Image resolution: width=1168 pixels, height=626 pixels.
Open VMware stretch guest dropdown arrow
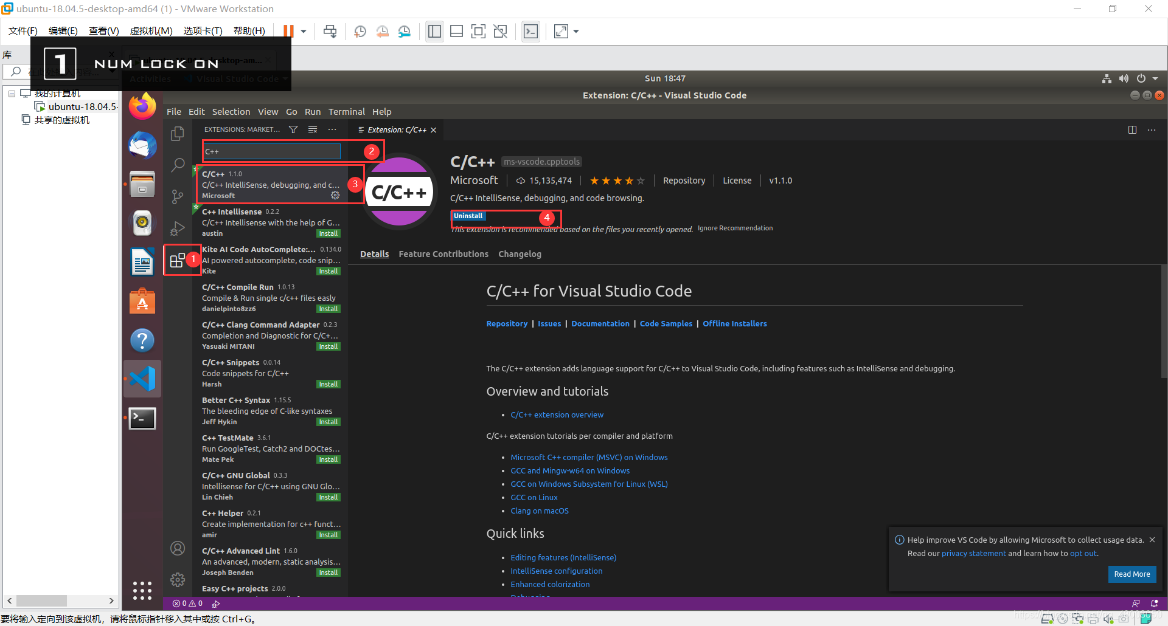[576, 32]
